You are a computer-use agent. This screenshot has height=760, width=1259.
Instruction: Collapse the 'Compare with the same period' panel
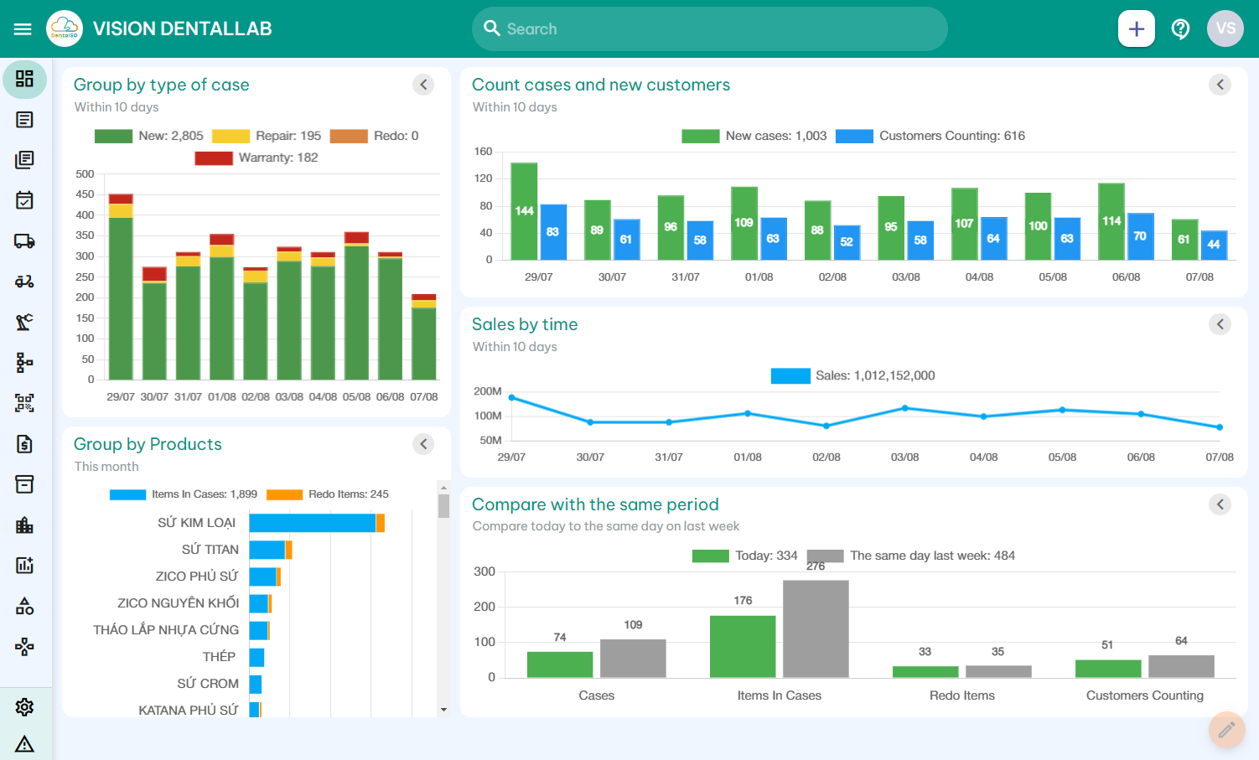pyautogui.click(x=1220, y=504)
